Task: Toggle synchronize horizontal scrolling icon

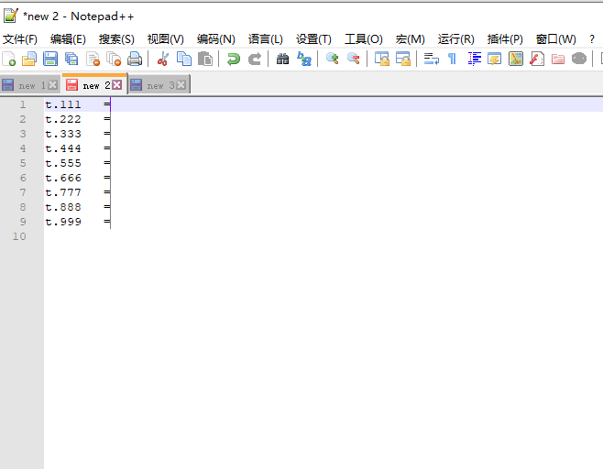Action: (403, 59)
